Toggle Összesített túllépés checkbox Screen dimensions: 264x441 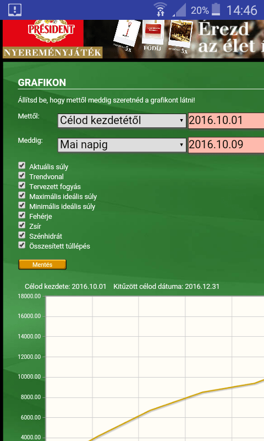pos(22,245)
